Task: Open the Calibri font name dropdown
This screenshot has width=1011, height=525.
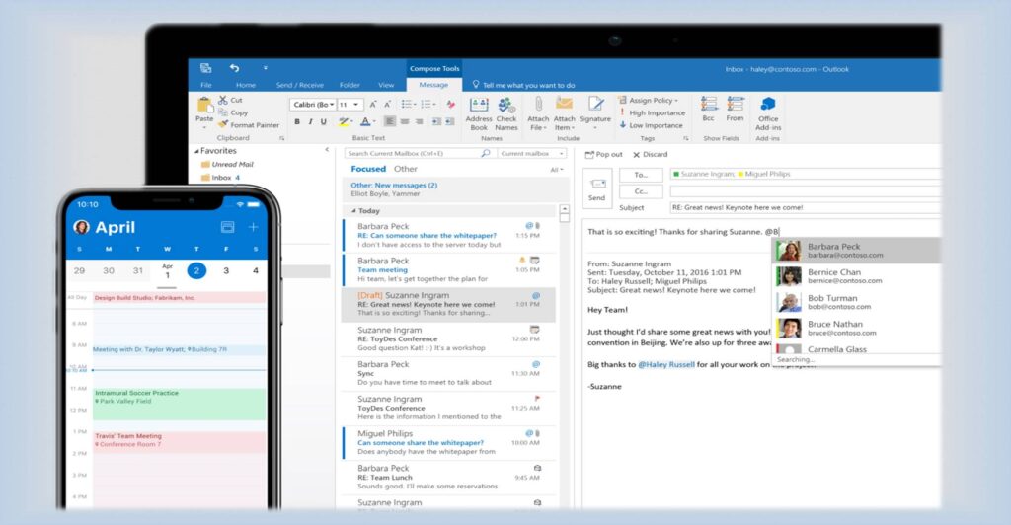Action: [332, 105]
